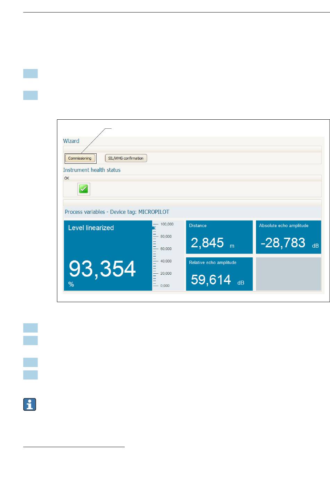This screenshot has height=478, width=330.
Task: Select the Absolute echo amplitude tile
Action: pyautogui.click(x=288, y=237)
